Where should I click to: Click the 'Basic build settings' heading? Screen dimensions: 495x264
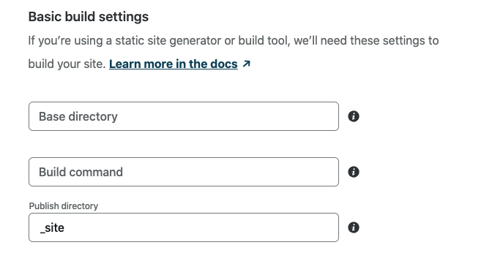pyautogui.click(x=89, y=17)
